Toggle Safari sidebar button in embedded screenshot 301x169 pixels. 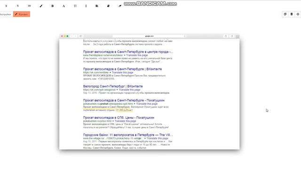point(81,36)
